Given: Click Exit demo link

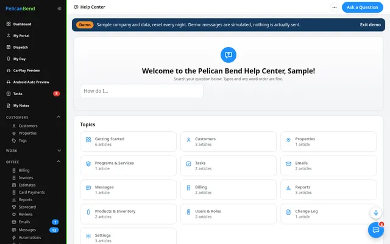Looking at the screenshot, I should (x=370, y=24).
